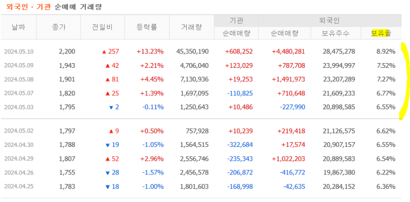Click institution net sell -168,998
This screenshot has height=202, width=410.
click(x=240, y=187)
